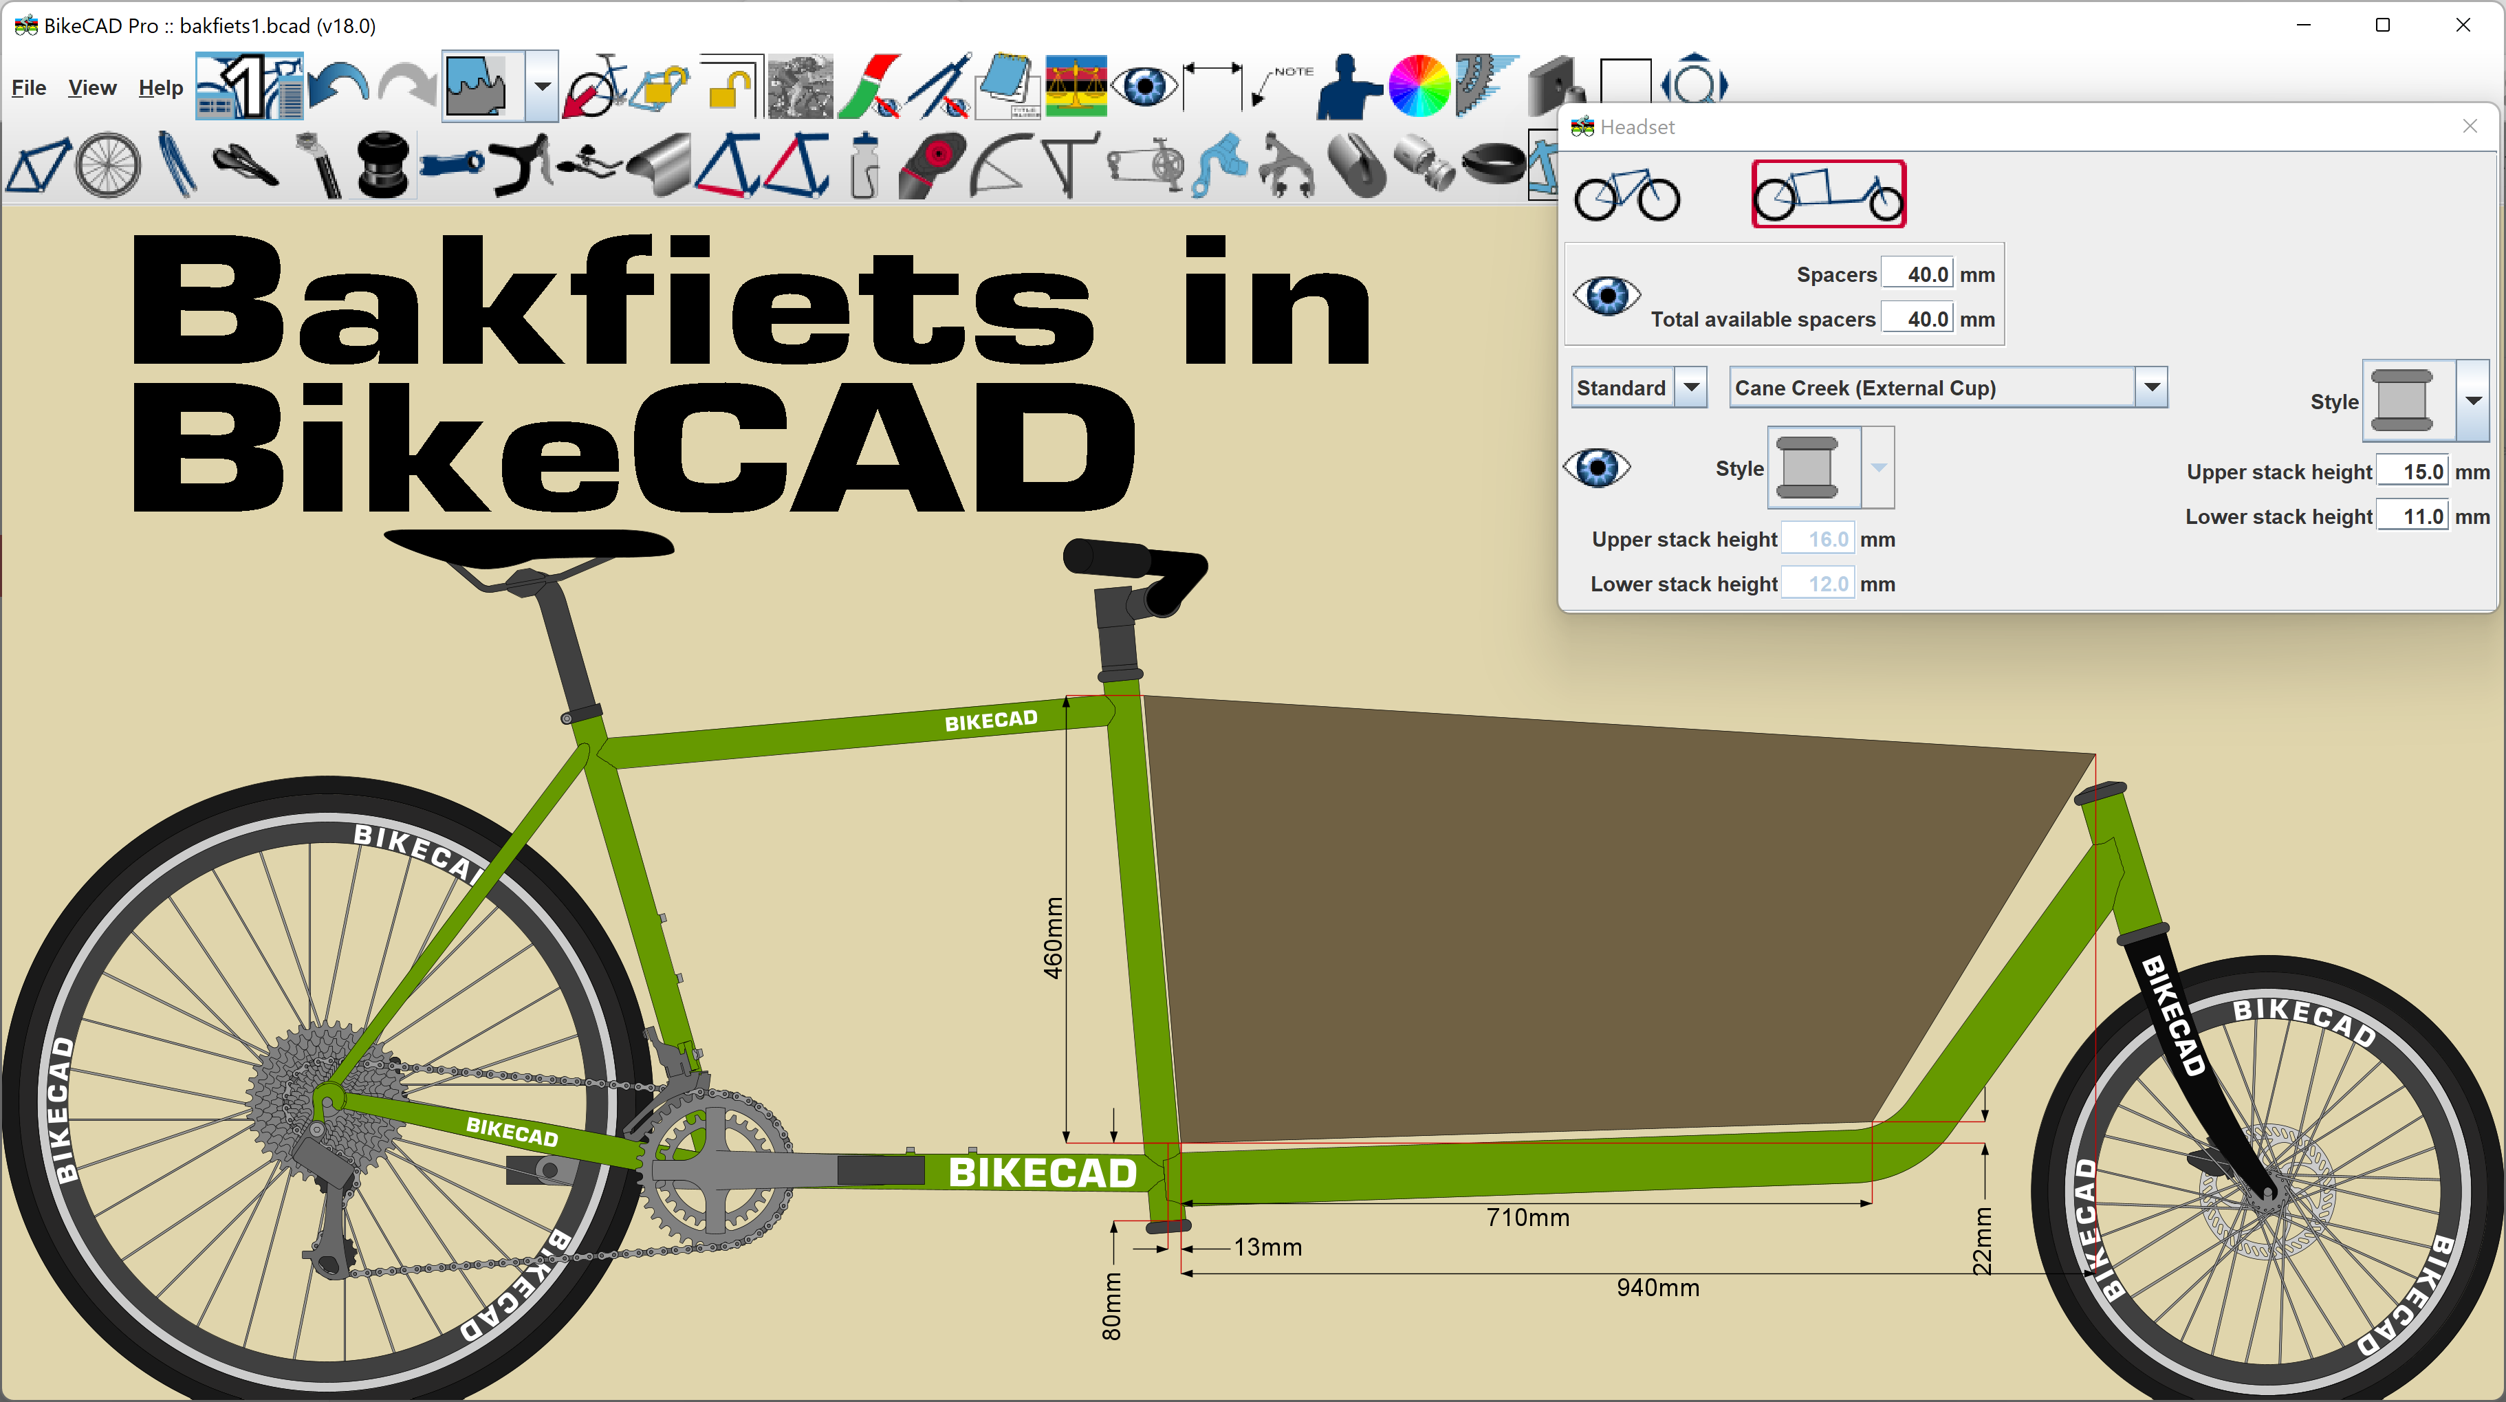2506x1402 pixels.
Task: Click the 80mm dimension label
Action: pos(1111,1306)
